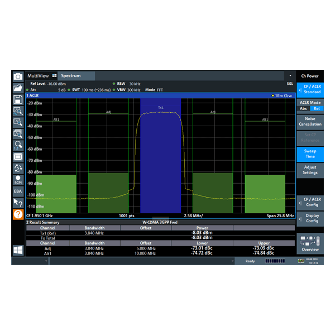Click the Span 25.8 MHz label
The image size is (335, 335).
280,216
